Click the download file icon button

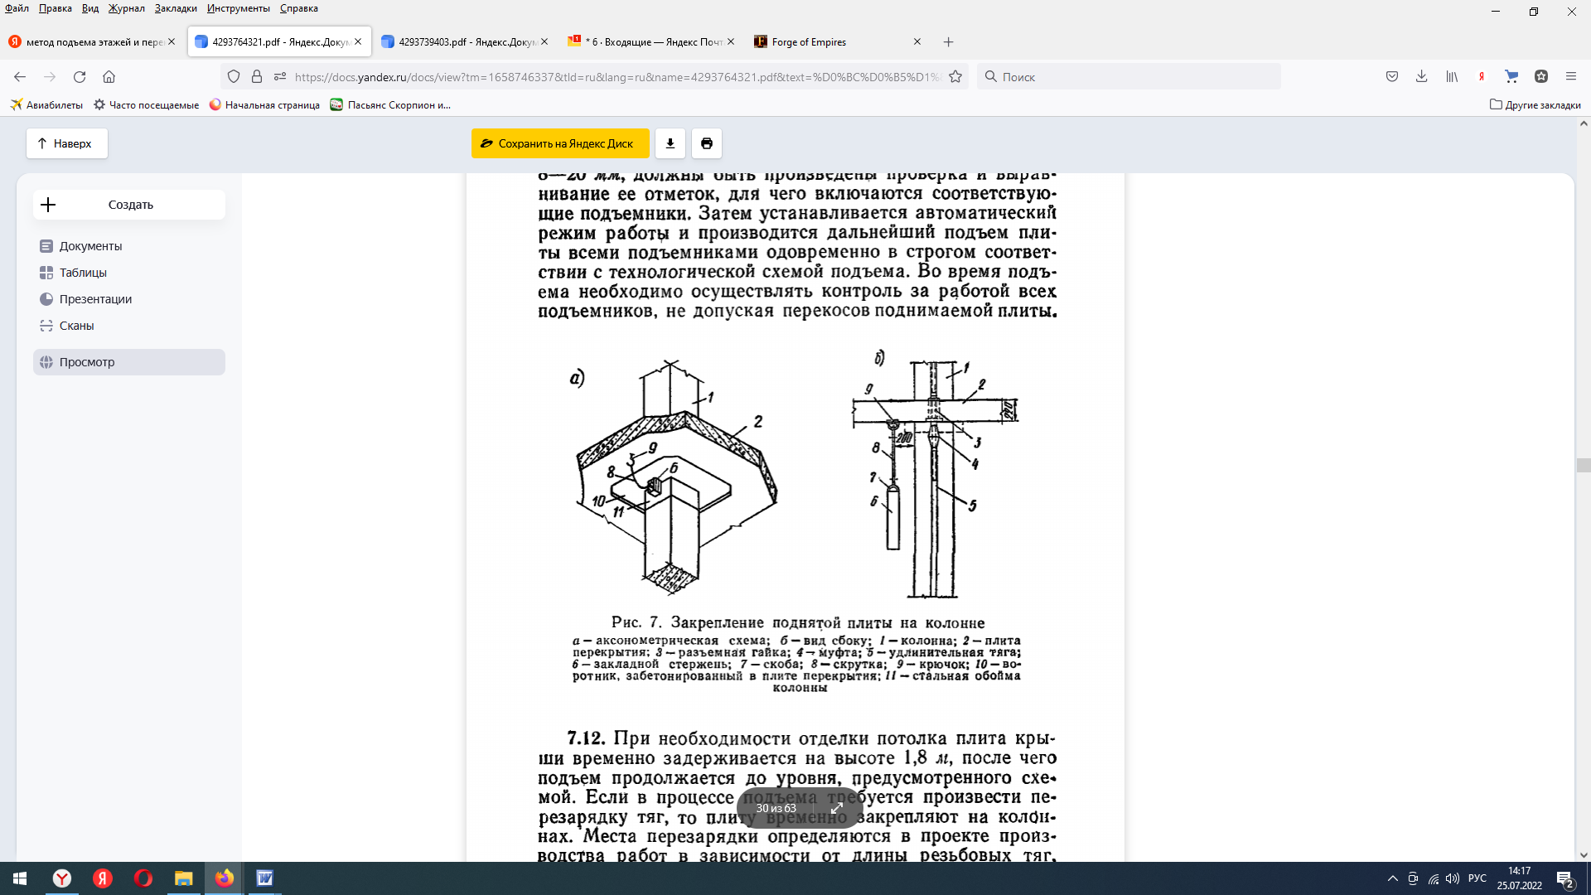(670, 143)
